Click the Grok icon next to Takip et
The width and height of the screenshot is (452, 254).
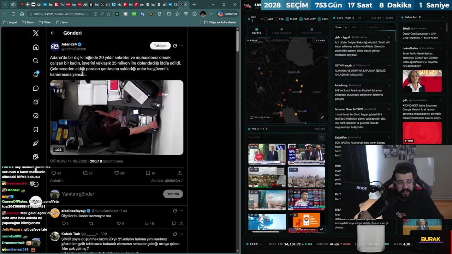175,46
